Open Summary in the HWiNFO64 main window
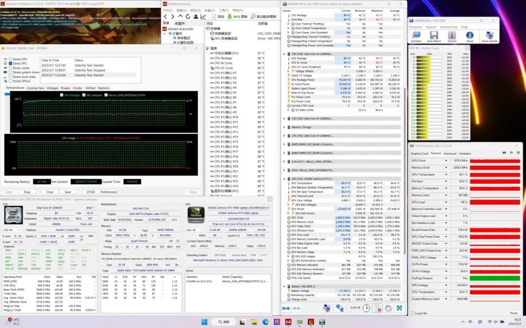The width and height of the screenshot is (526, 328). click(416, 37)
